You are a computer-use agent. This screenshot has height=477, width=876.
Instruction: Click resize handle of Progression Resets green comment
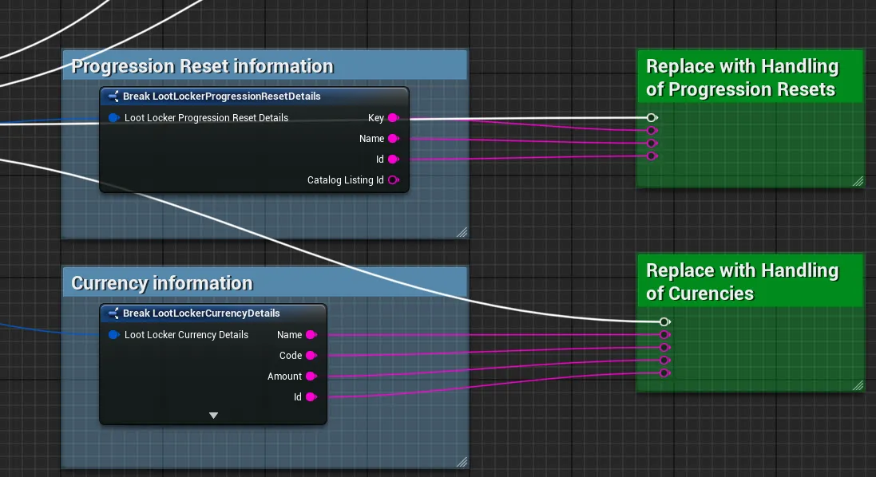[858, 181]
